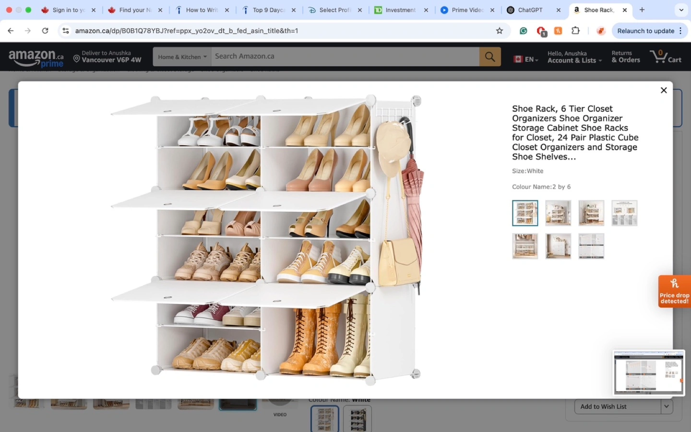This screenshot has width=691, height=432.
Task: Close the product image popup
Action: click(663, 90)
